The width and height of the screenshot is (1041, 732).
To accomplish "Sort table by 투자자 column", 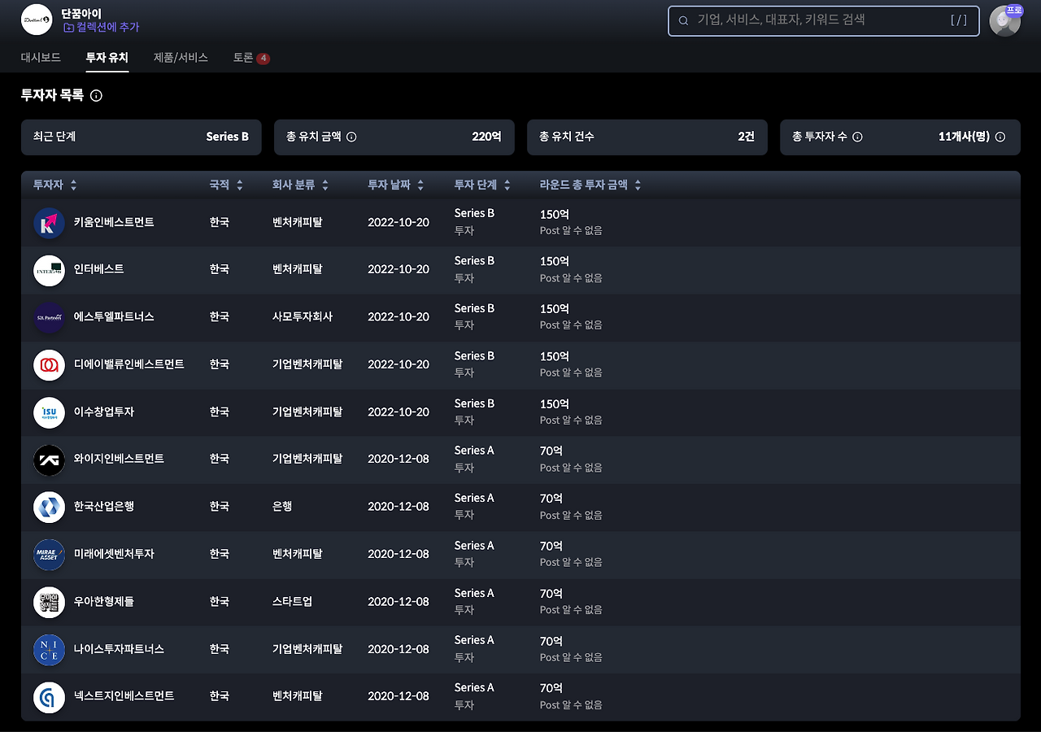I will [x=55, y=185].
